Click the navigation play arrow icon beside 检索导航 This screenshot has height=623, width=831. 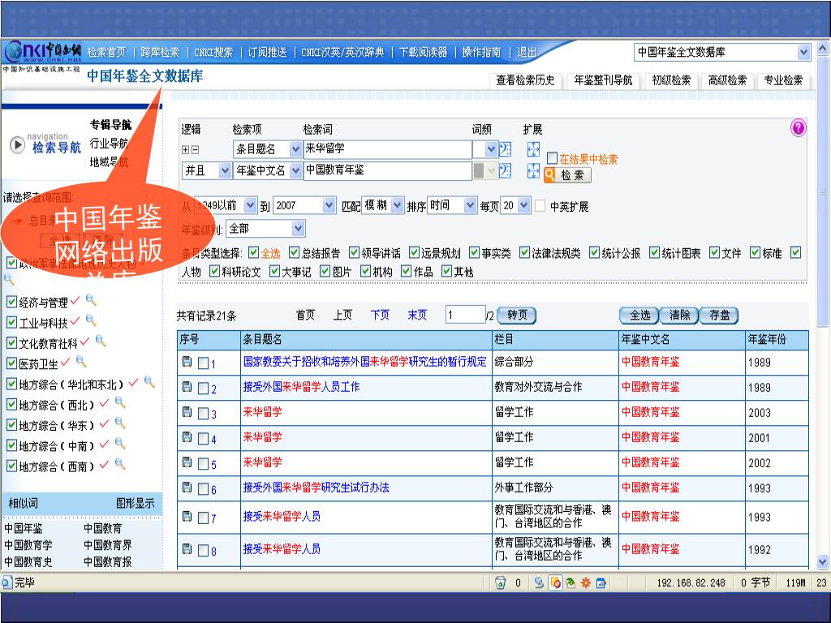[x=18, y=144]
